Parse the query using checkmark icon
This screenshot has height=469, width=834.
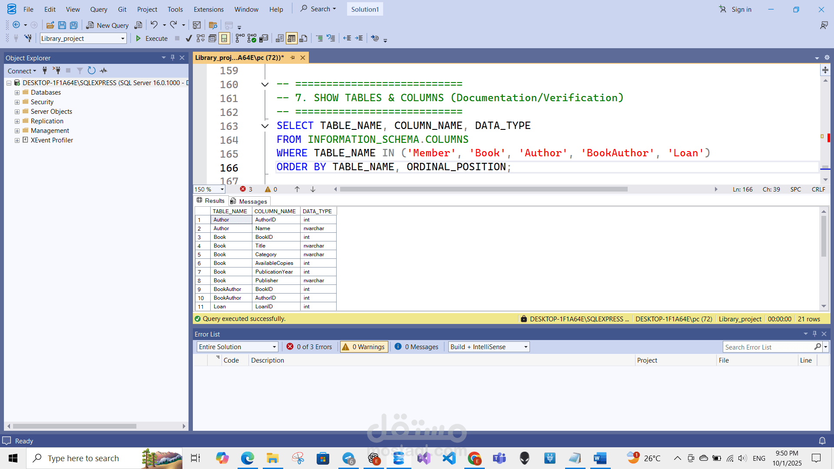(189, 38)
